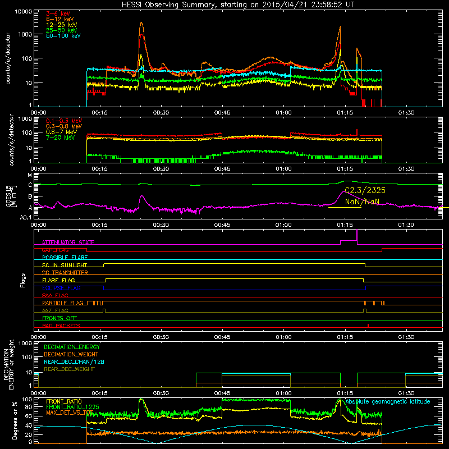The image size is (449, 449).
Task: Click the FRONT_RATIO legend label
Action: point(64,401)
